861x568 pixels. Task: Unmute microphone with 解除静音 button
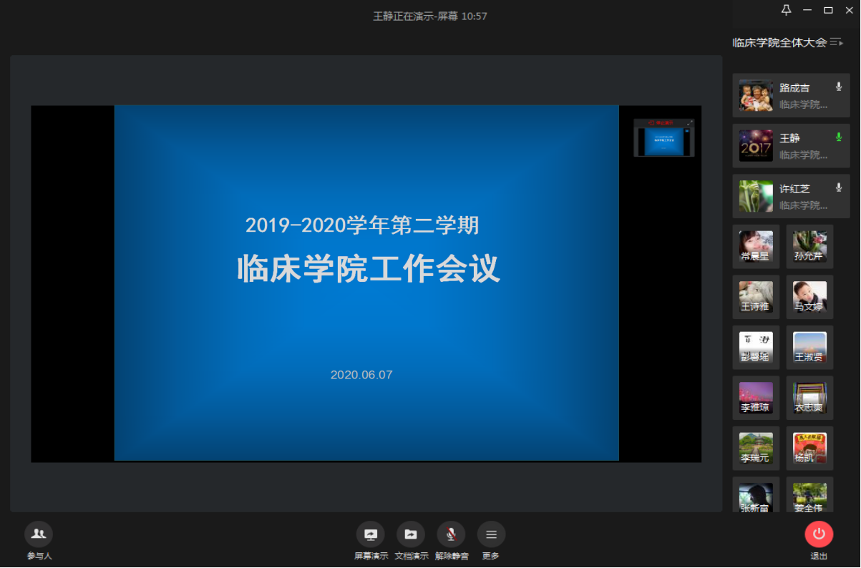point(451,534)
